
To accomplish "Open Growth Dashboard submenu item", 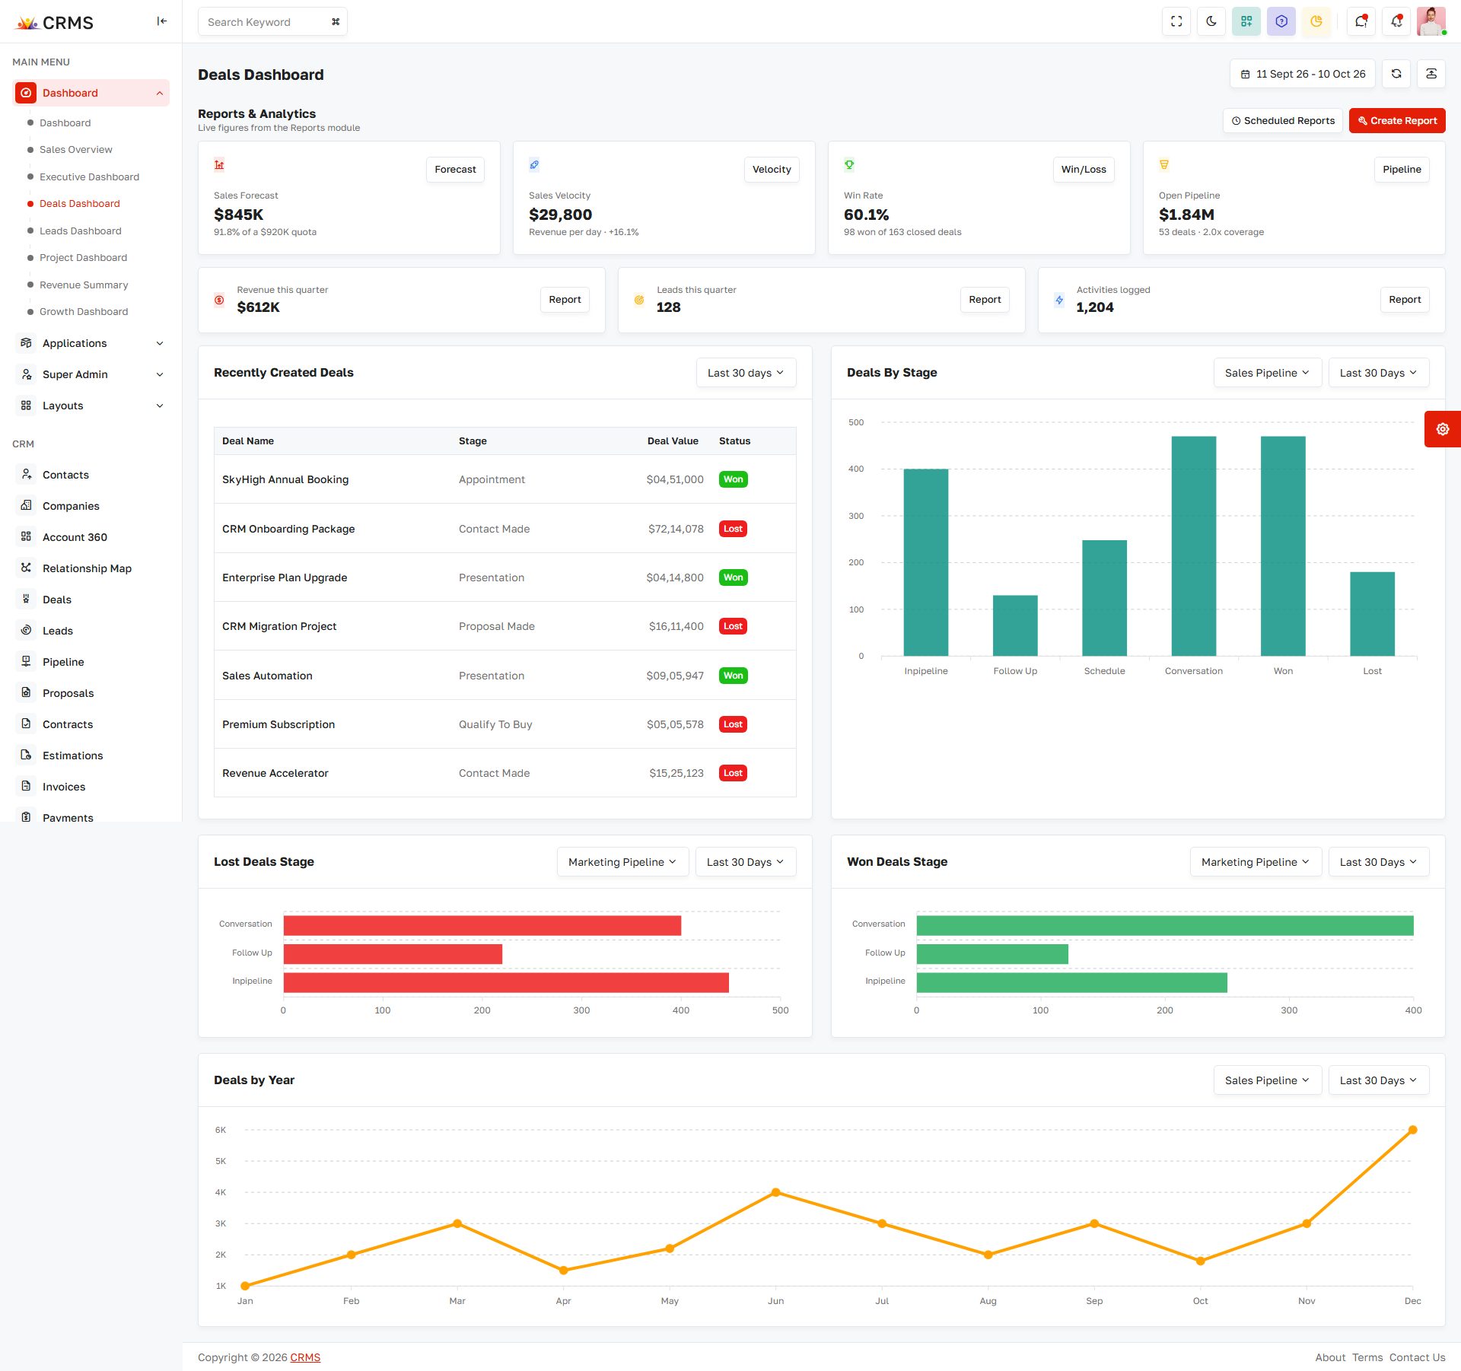I will pyautogui.click(x=84, y=312).
